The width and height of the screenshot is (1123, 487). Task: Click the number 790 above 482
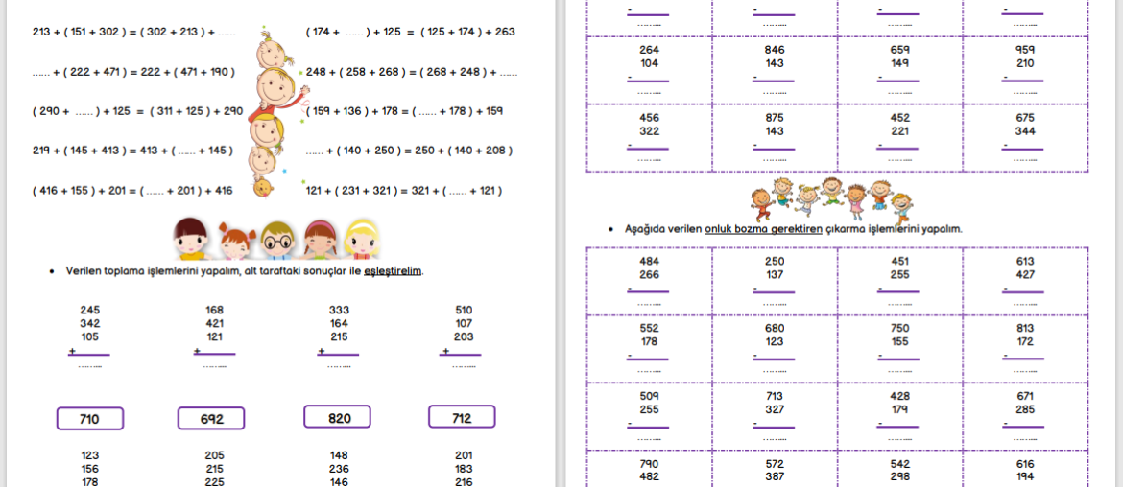[649, 463]
